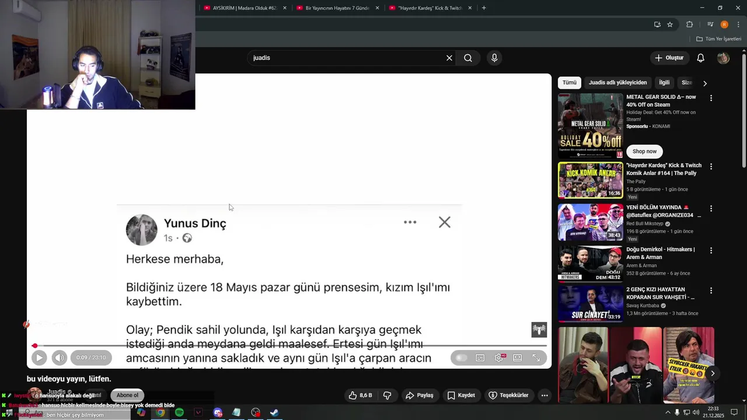Toggle the autoplay switch in player

click(461, 358)
